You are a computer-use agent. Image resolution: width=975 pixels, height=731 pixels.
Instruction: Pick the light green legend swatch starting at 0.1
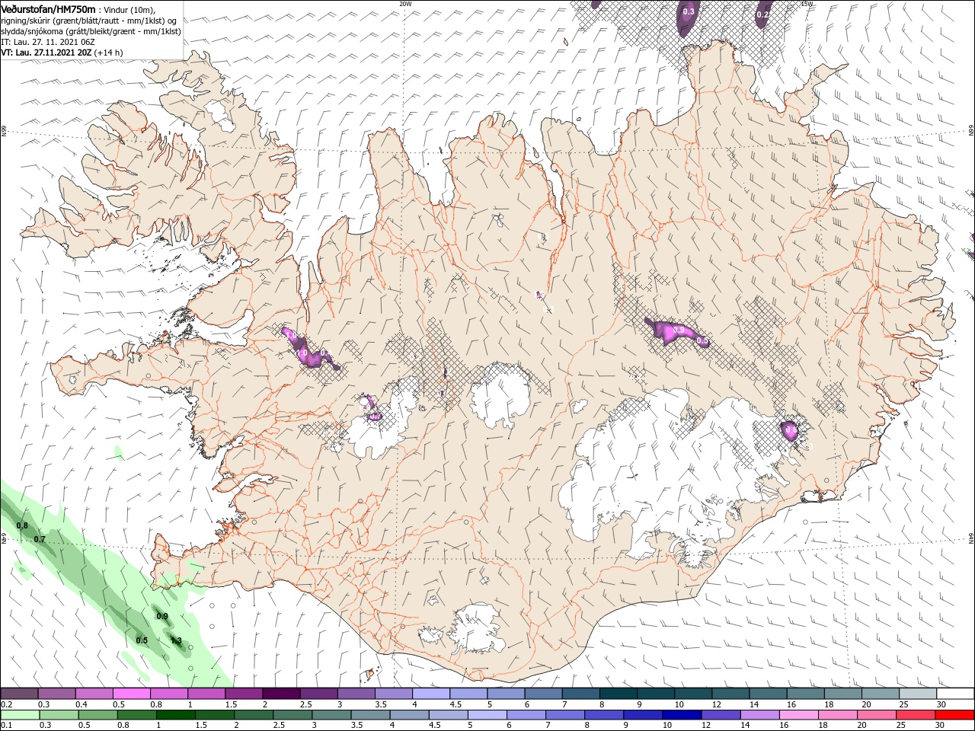point(20,715)
